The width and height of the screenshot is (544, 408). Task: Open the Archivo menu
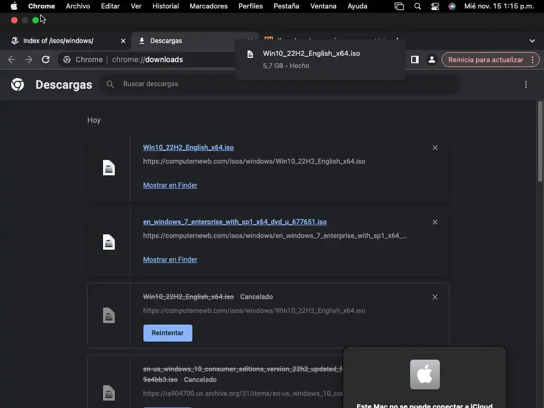[x=78, y=6]
